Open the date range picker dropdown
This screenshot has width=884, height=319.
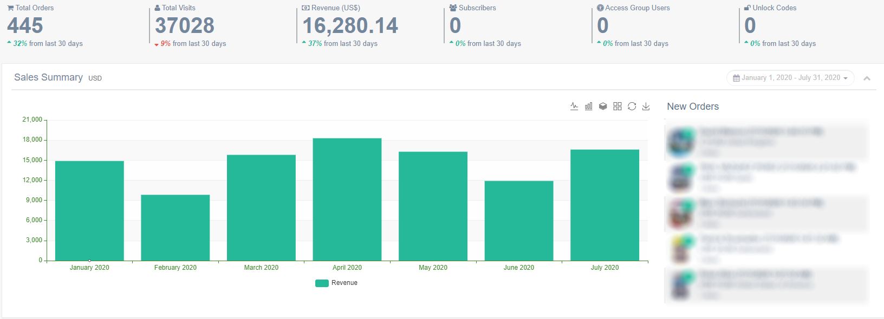pos(790,78)
